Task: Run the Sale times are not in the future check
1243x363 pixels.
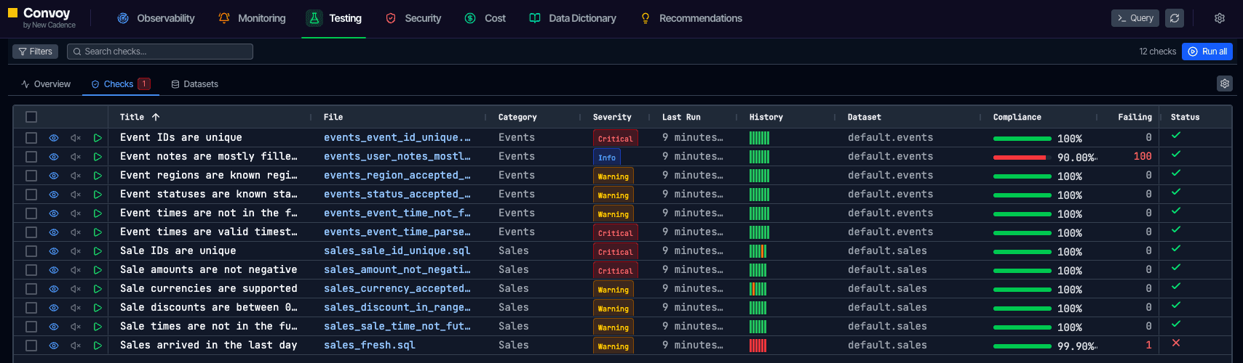Action: 98,327
